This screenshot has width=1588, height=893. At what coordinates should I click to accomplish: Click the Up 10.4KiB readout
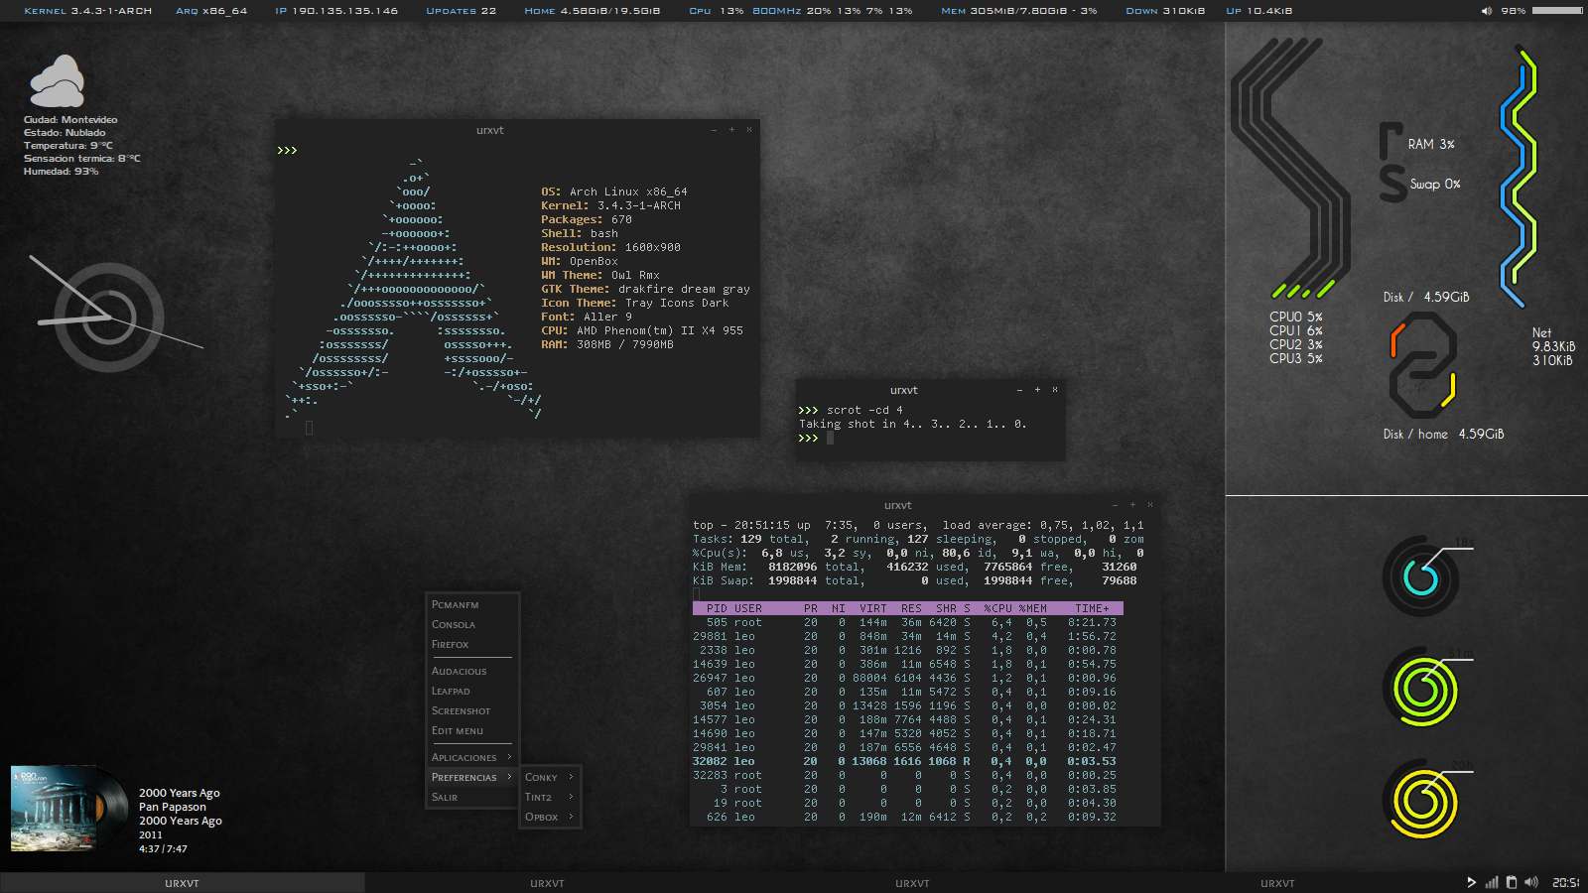[x=1259, y=11]
